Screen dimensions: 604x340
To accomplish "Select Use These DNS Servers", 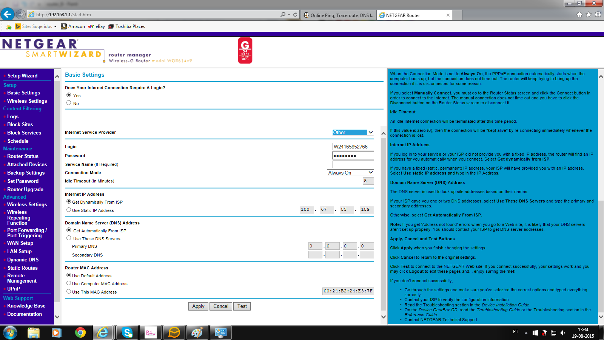I will (69, 238).
